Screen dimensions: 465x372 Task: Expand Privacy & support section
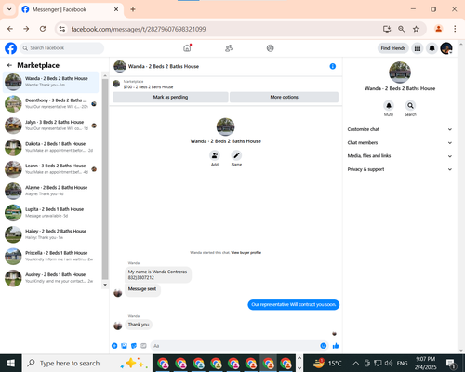[x=400, y=169]
